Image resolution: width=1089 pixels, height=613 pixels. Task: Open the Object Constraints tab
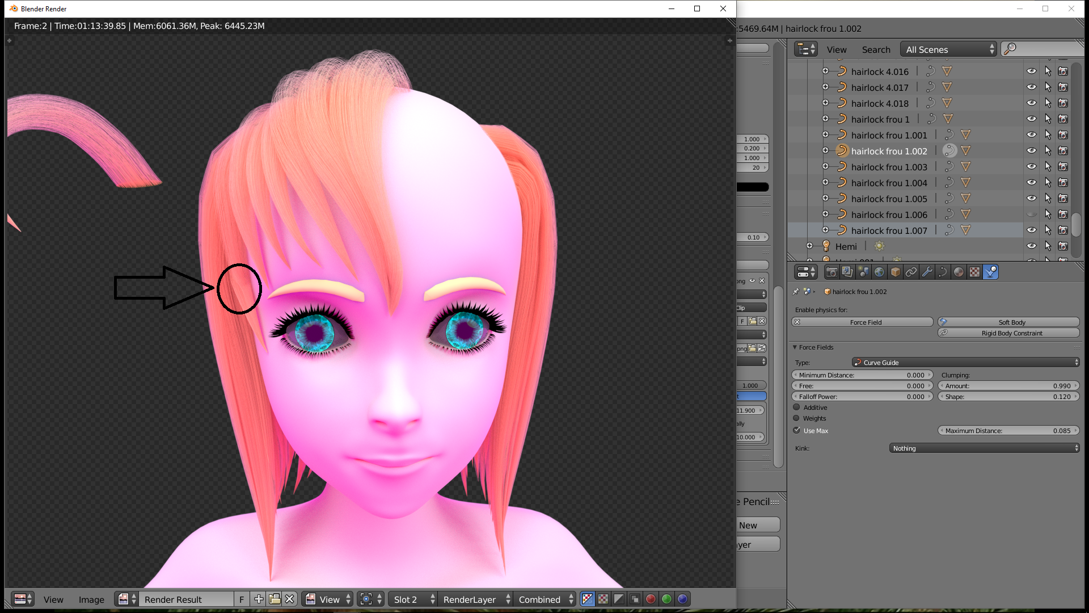click(x=911, y=272)
